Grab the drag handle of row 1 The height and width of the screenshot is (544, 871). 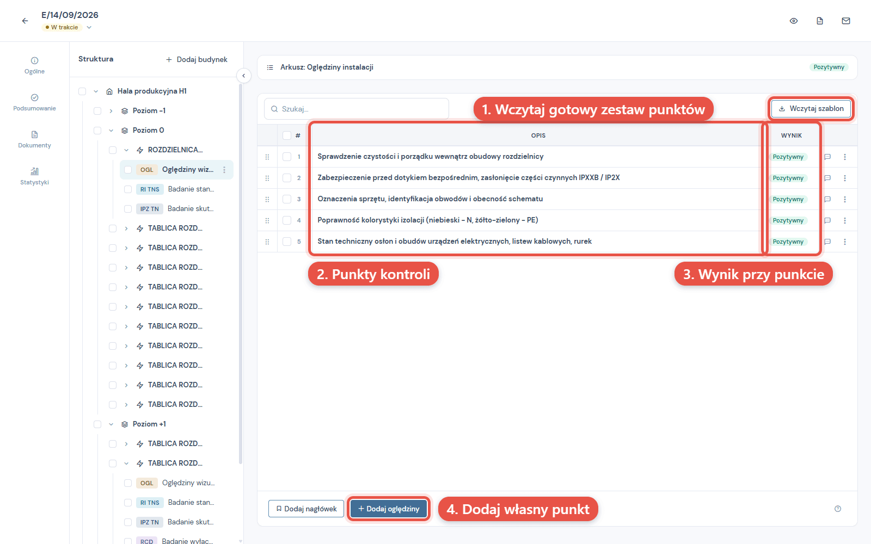pos(267,157)
